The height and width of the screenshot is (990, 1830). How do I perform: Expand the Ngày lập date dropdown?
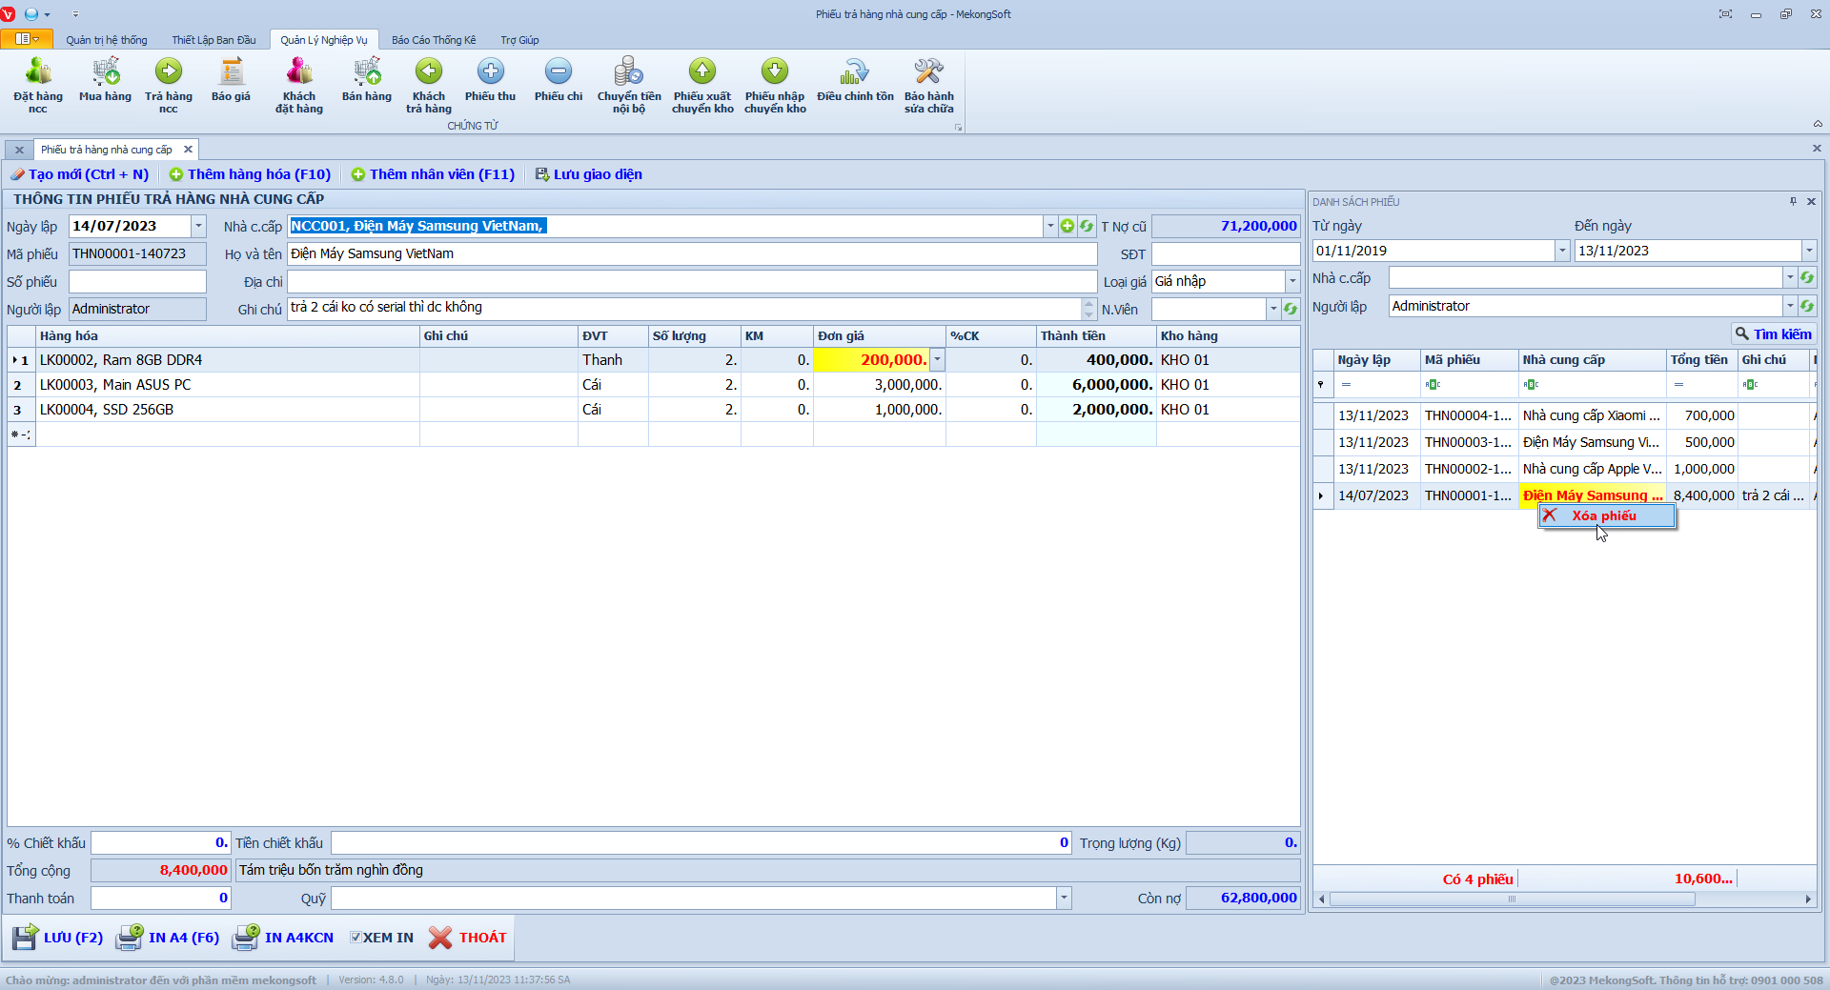[198, 227]
